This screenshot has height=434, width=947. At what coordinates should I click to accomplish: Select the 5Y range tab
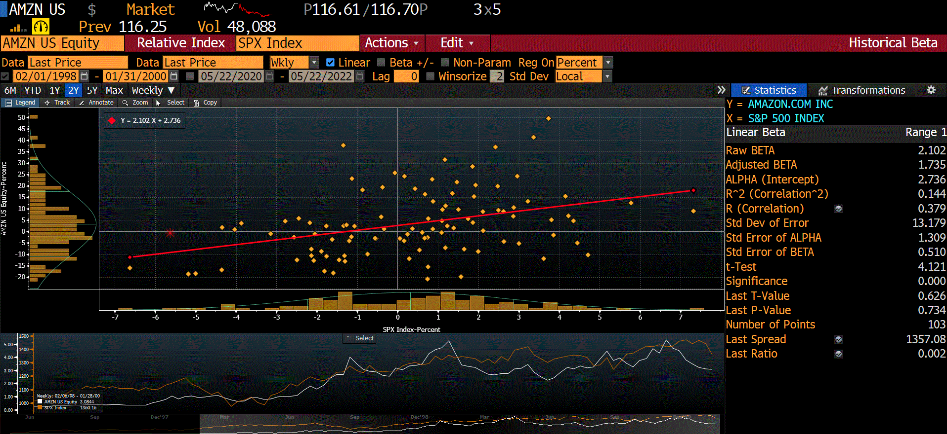92,90
